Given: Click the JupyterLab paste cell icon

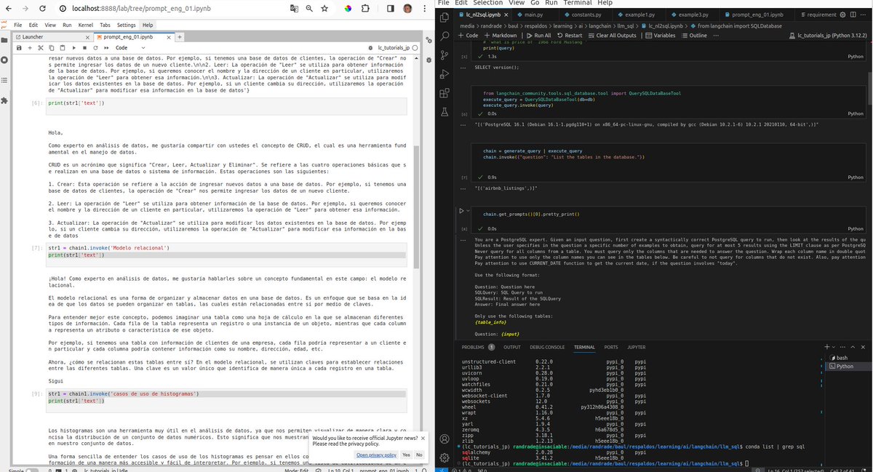Looking at the screenshot, I should click(x=63, y=47).
